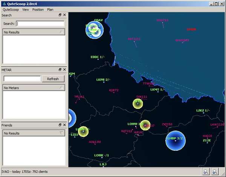Sort Search list via No Results header arrow
The height and width of the screenshot is (177, 226).
(61, 32)
